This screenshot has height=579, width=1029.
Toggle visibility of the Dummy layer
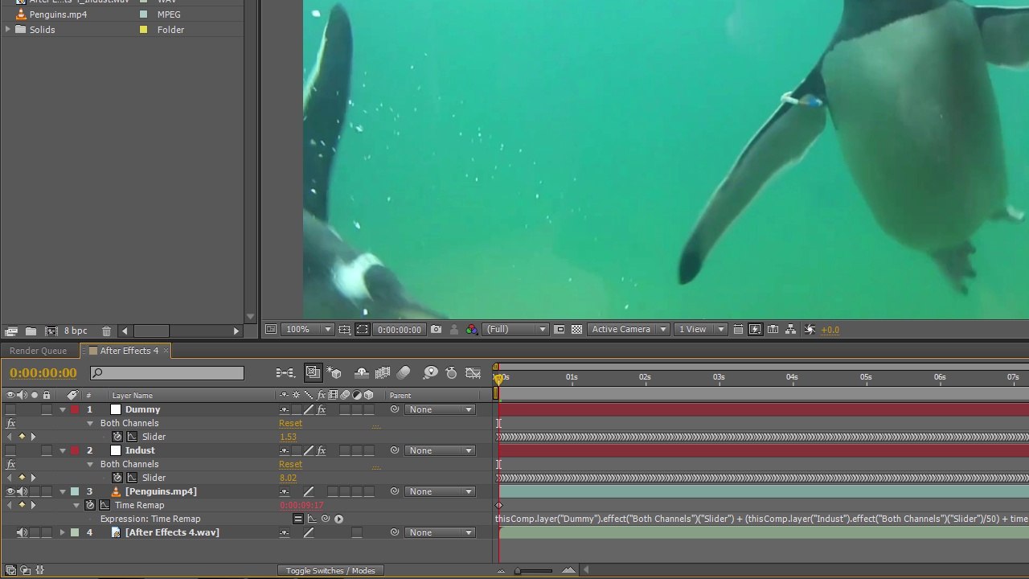pos(10,409)
